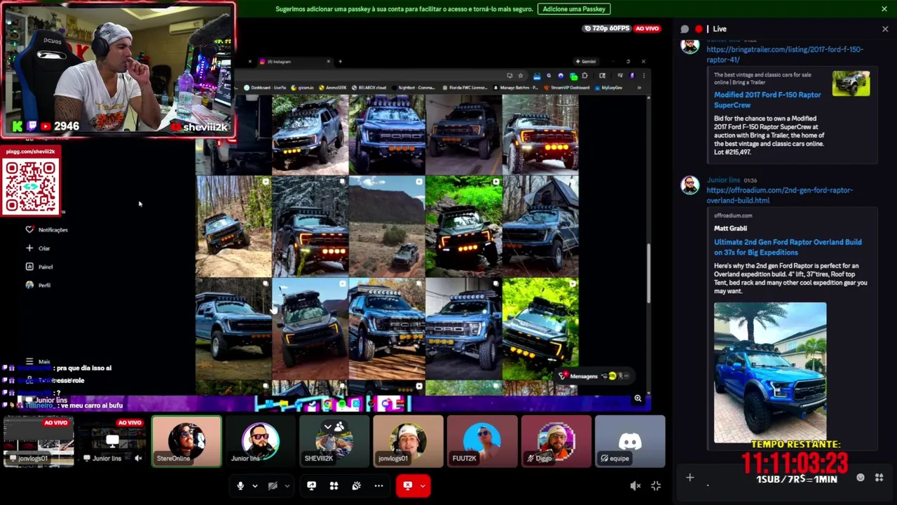Open the apps icon in chat input
Viewport: 897px width, 505px height.
click(879, 478)
